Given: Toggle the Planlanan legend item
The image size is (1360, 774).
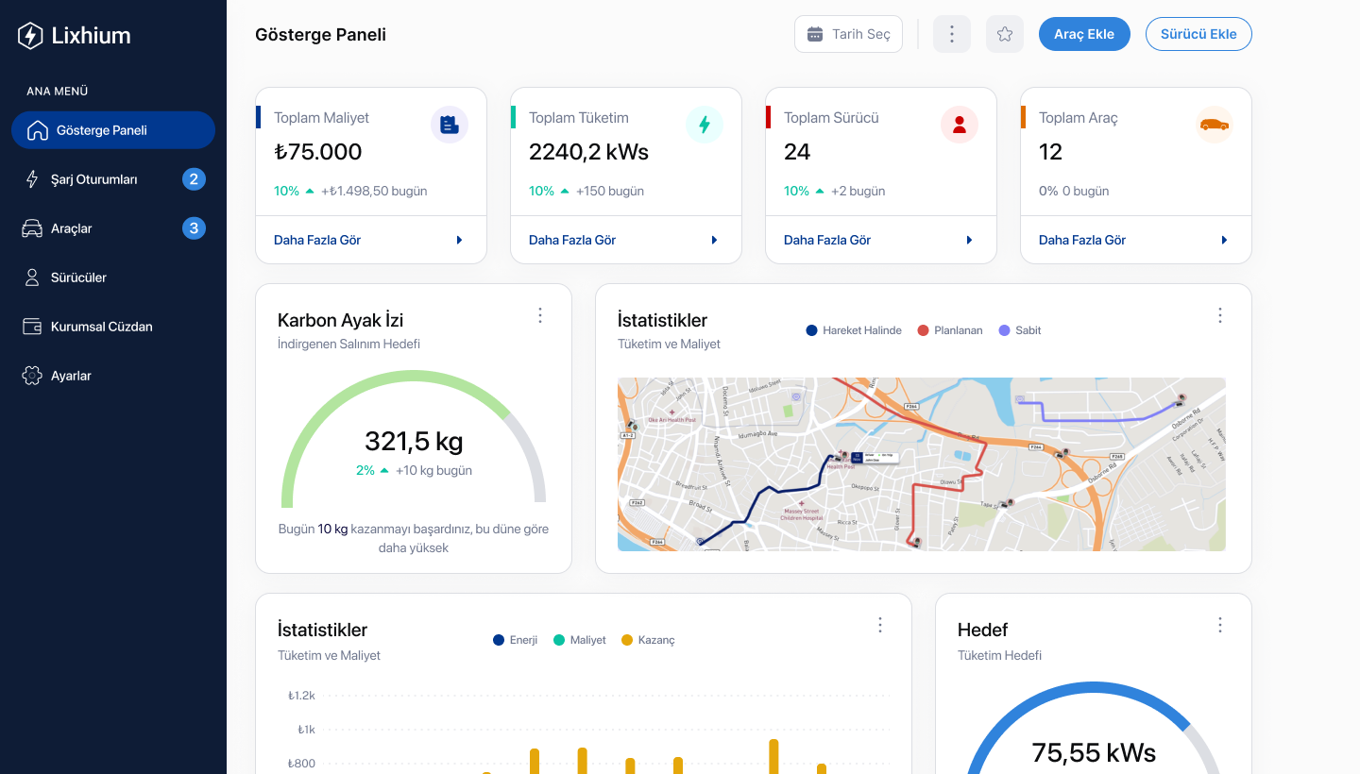Looking at the screenshot, I should pos(950,330).
